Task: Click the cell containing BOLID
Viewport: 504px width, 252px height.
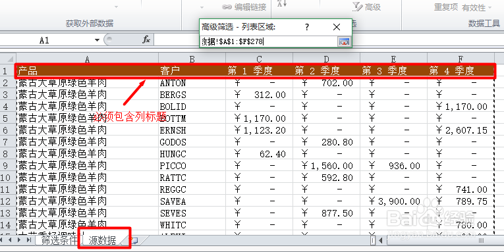Action: click(x=192, y=106)
